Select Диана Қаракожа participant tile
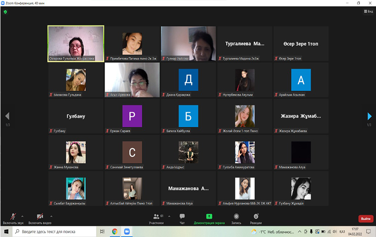The width and height of the screenshot is (376, 237). click(x=188, y=80)
